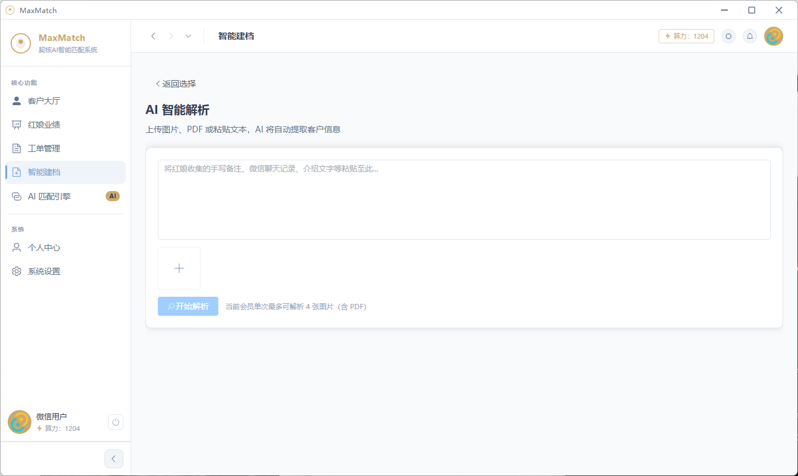Click the sidebar user avatar
798x476 pixels.
[x=20, y=422]
